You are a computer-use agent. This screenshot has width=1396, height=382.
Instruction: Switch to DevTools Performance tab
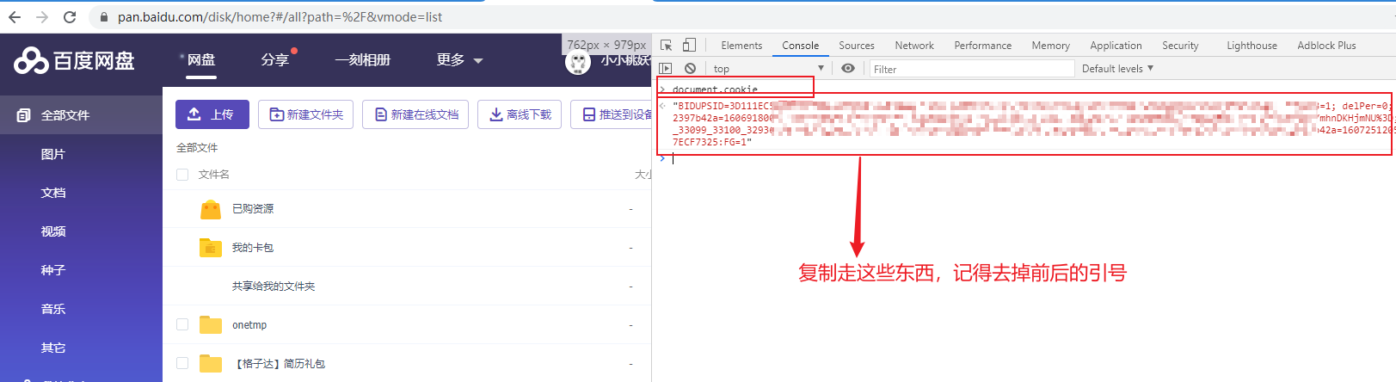tap(983, 46)
